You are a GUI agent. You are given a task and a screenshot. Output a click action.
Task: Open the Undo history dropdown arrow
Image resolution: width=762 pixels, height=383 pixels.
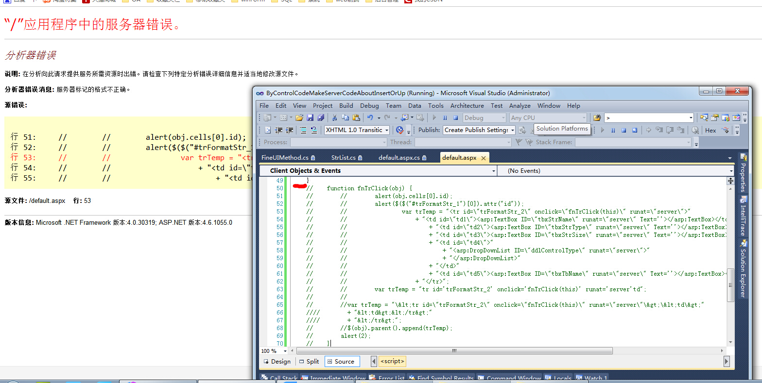point(379,118)
